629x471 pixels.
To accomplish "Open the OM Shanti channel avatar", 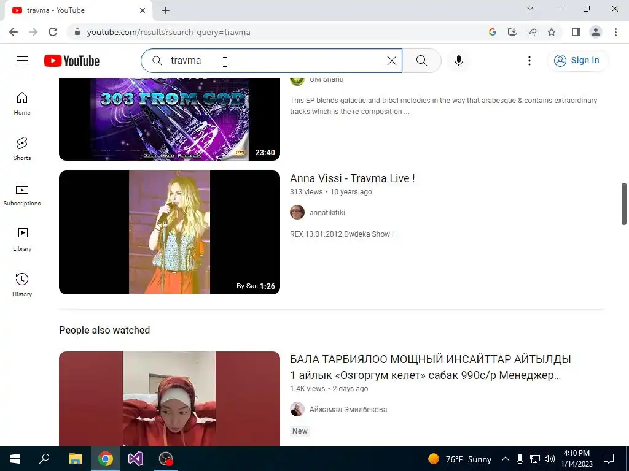I will [297, 80].
